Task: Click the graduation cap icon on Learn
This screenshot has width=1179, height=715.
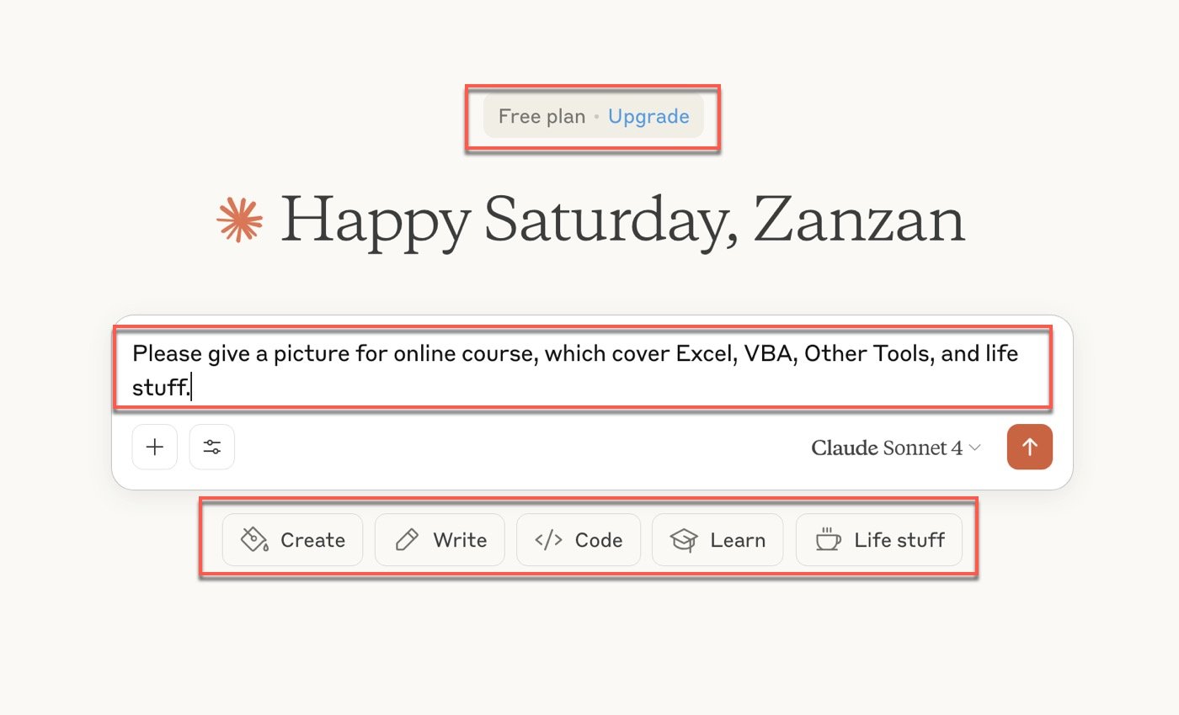Action: (684, 539)
